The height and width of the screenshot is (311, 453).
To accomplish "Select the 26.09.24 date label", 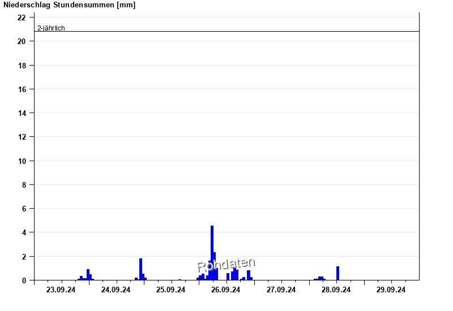I will coord(226,290).
